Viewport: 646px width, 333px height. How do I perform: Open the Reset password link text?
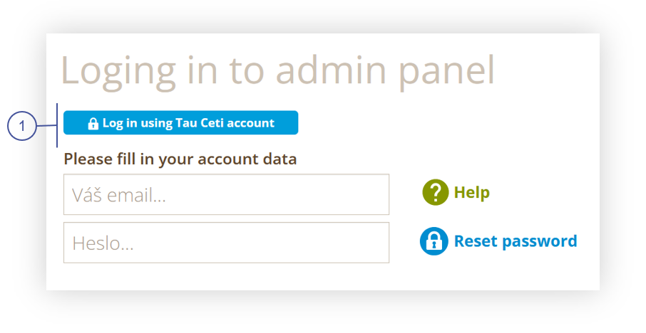point(516,241)
